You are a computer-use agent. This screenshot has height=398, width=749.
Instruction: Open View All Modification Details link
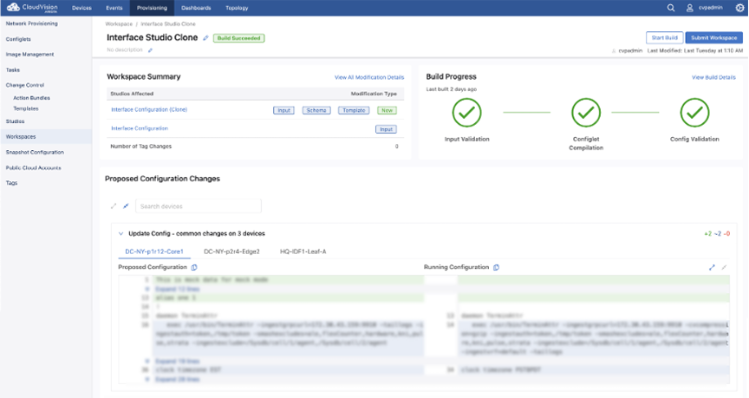click(x=369, y=77)
